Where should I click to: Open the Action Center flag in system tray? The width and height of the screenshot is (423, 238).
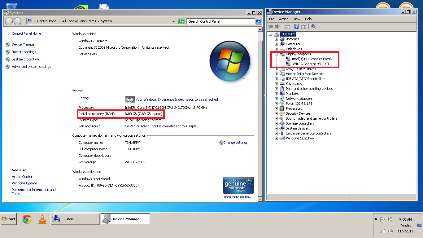(x=383, y=219)
